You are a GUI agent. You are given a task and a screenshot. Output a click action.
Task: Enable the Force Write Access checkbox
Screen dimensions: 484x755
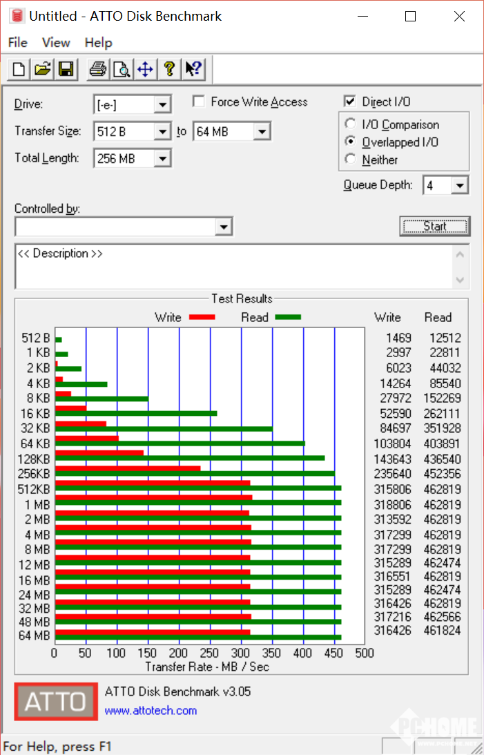(199, 102)
